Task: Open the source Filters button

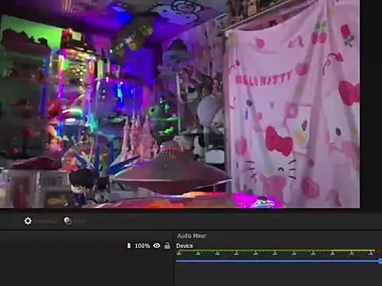Action: [x=68, y=221]
